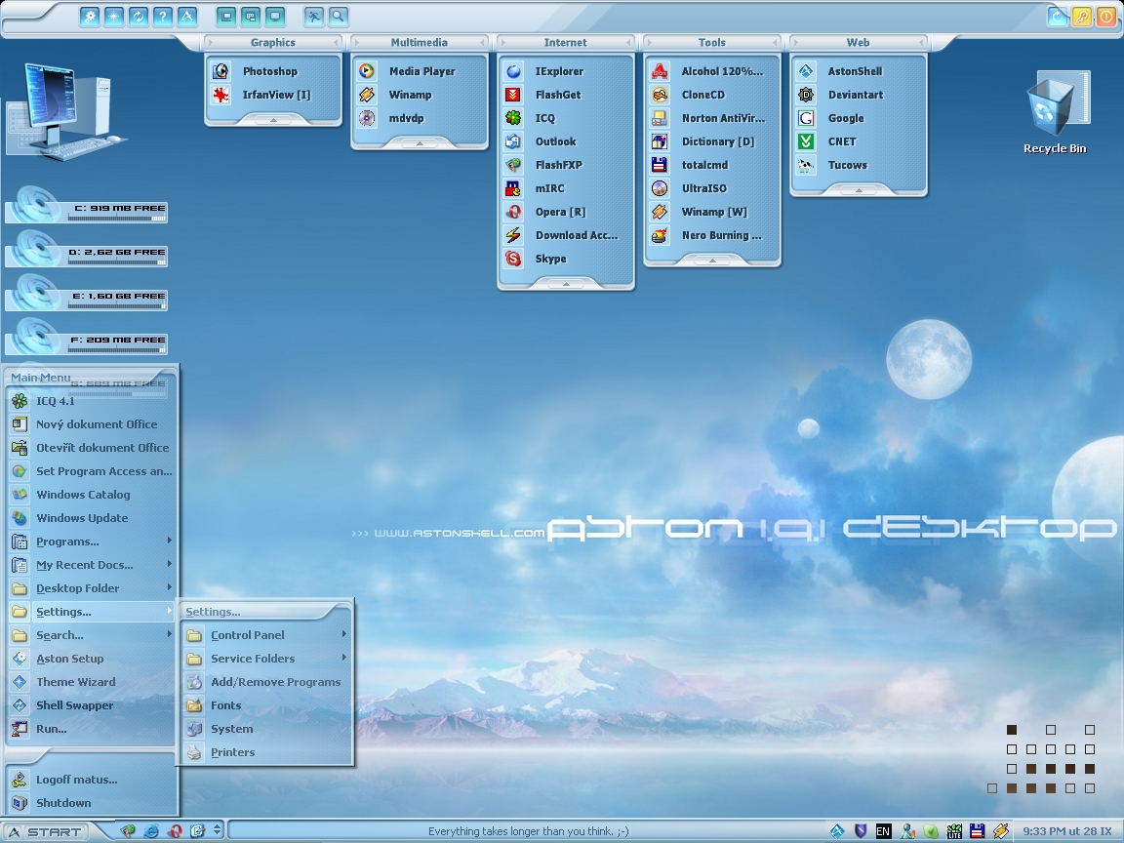Screen dimensions: 1124x843
Task: Click the START button
Action: pyautogui.click(x=45, y=831)
